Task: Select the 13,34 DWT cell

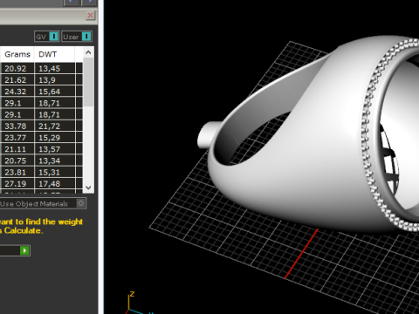Action: pos(55,160)
